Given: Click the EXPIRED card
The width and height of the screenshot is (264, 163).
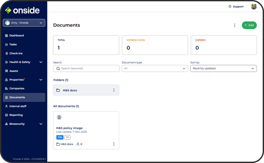Looking at the screenshot, I should click(x=223, y=45).
